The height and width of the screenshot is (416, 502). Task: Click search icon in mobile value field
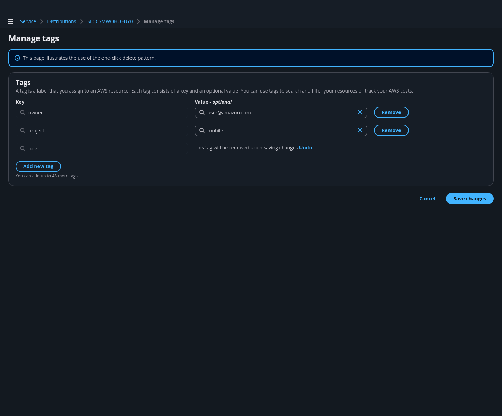(x=202, y=130)
